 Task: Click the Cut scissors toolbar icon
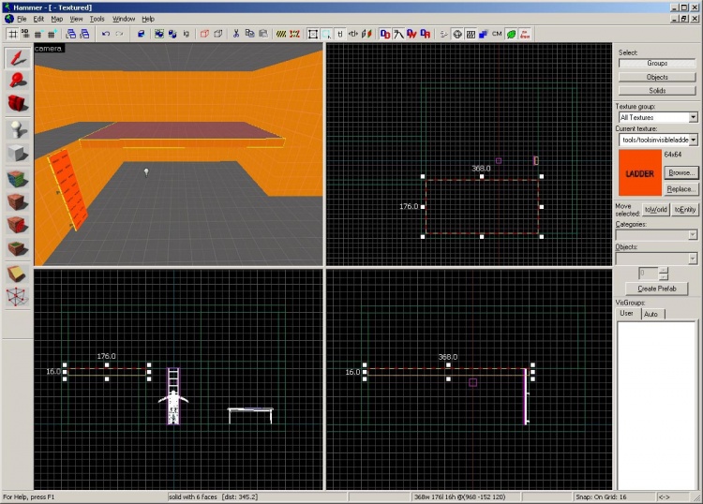pyautogui.click(x=236, y=34)
